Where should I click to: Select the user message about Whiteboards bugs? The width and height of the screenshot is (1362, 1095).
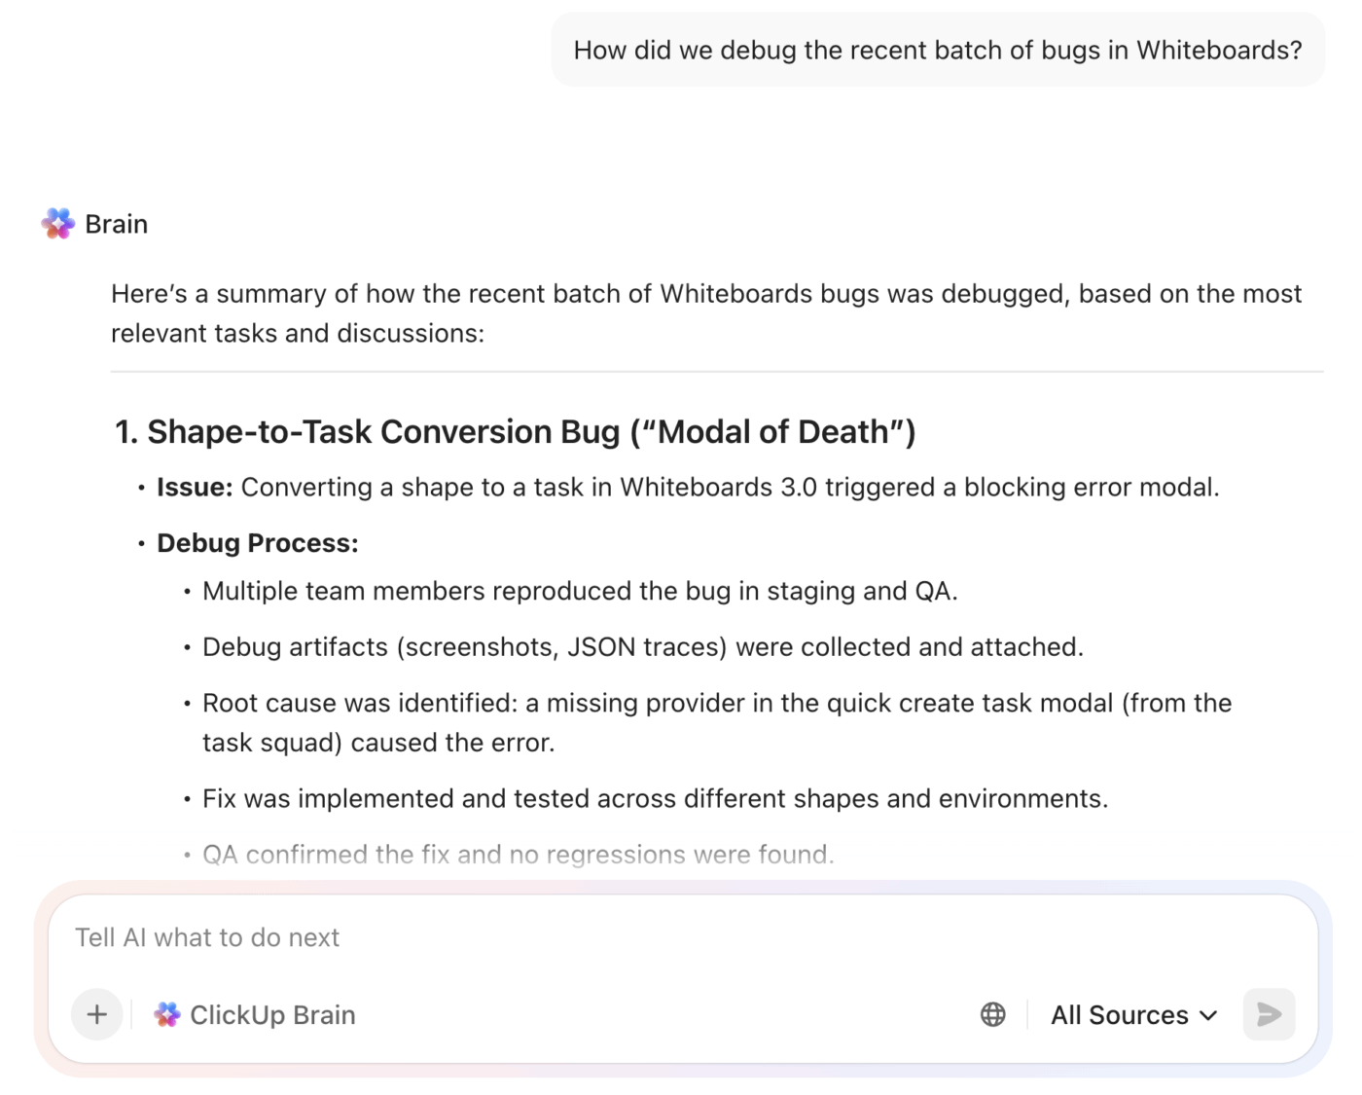point(937,49)
